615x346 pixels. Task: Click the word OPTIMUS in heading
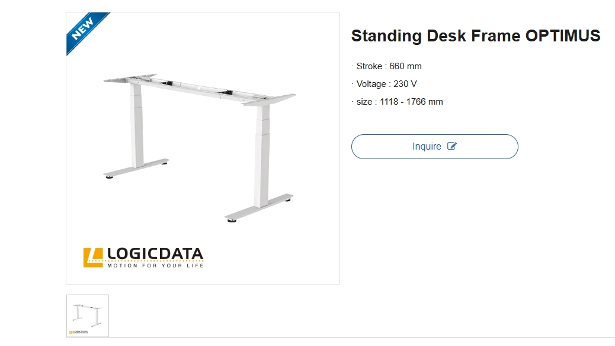click(x=563, y=35)
